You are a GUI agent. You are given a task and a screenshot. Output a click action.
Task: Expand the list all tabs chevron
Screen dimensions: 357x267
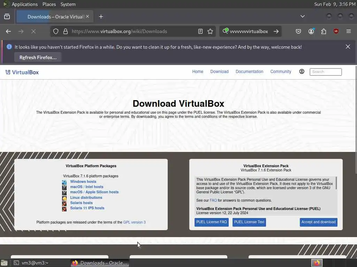(x=302, y=16)
